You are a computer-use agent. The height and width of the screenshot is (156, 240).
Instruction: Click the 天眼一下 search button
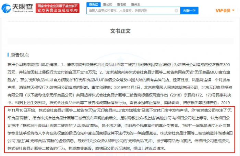pos(189,11)
